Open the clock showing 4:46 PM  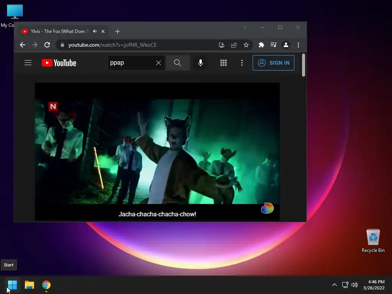coord(374,285)
